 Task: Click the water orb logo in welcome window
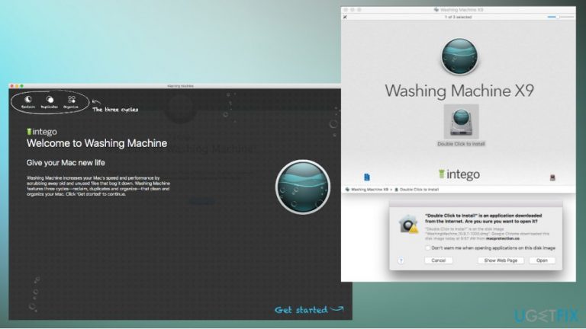303,187
